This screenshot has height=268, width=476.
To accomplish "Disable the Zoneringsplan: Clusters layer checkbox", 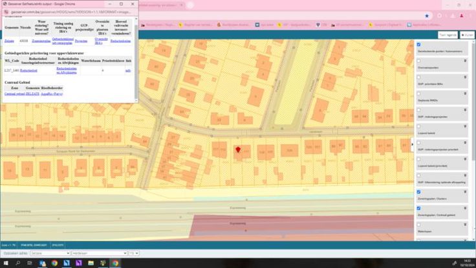I will coord(419,192).
